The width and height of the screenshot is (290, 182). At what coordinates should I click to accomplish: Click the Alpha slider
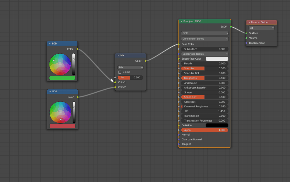[x=205, y=130]
